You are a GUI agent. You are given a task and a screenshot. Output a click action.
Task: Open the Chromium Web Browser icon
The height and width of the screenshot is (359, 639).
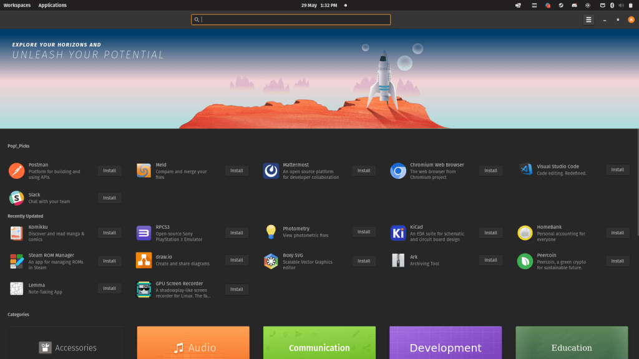pyautogui.click(x=398, y=171)
